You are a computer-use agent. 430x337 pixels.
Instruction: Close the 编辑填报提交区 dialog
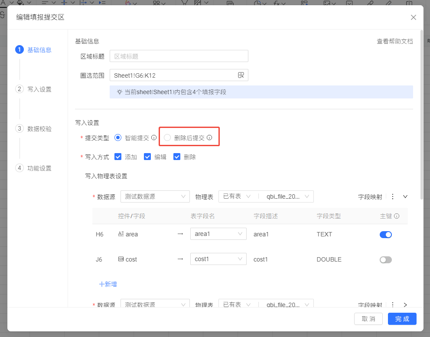[413, 17]
